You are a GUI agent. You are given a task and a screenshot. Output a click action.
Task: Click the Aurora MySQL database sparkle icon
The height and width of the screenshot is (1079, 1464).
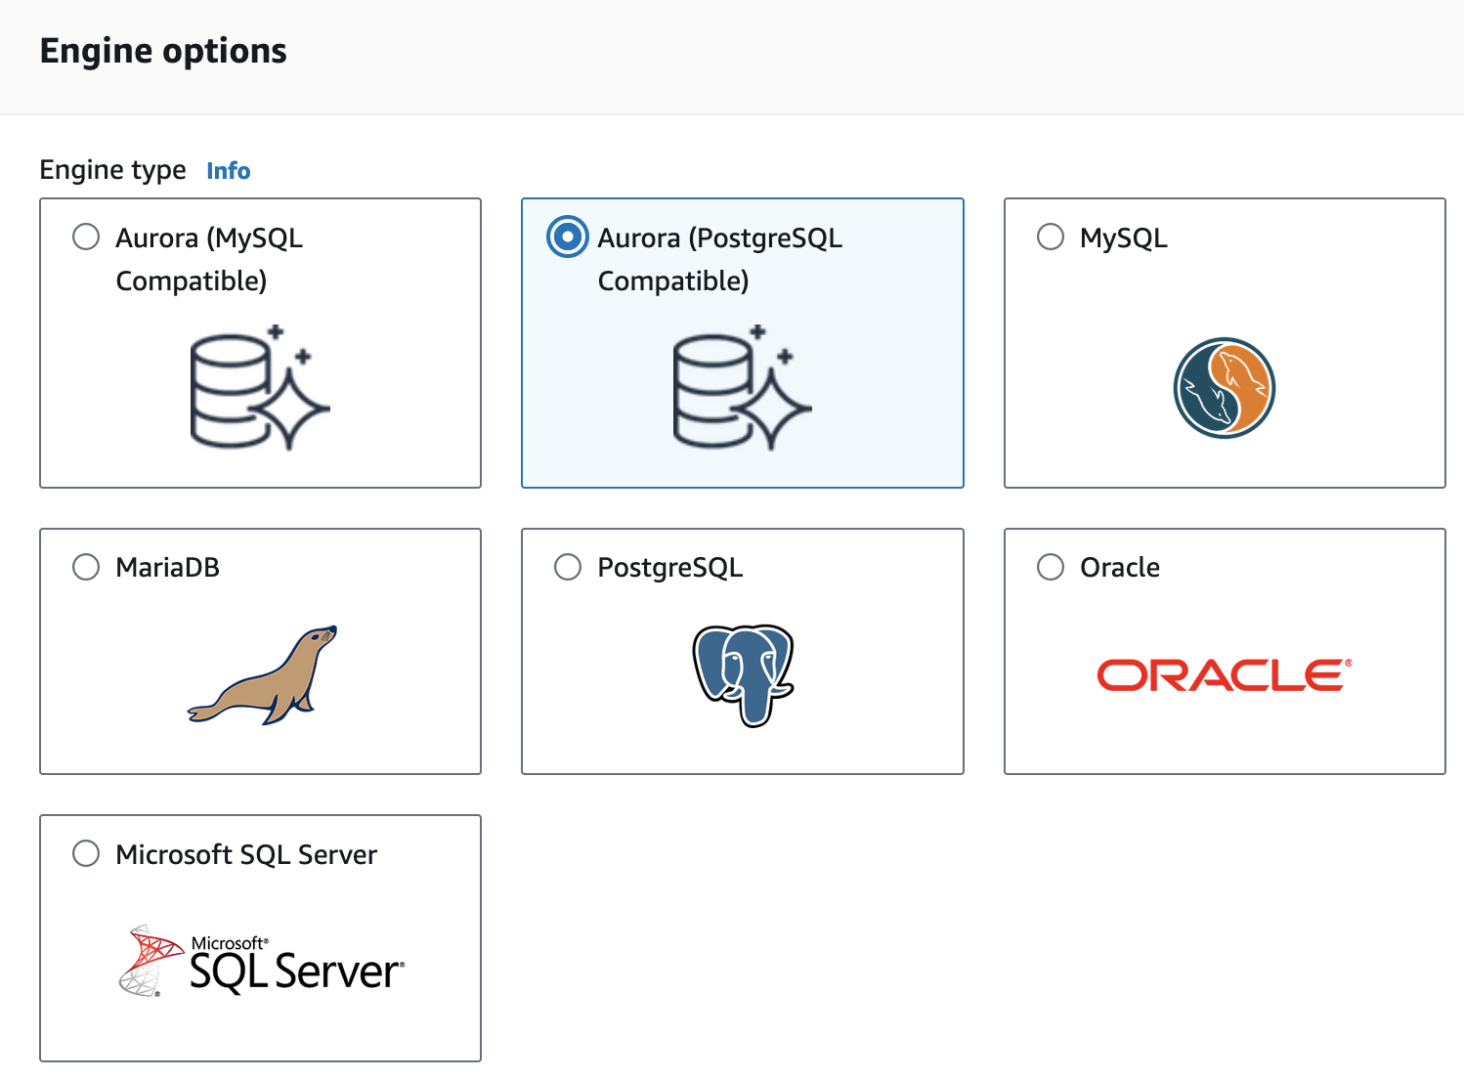pos(260,387)
